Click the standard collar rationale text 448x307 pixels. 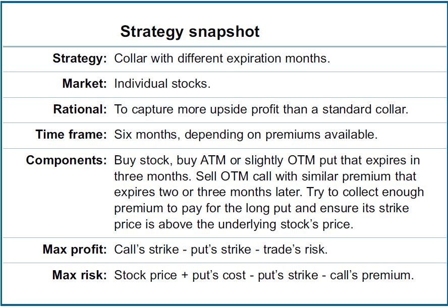(x=261, y=109)
